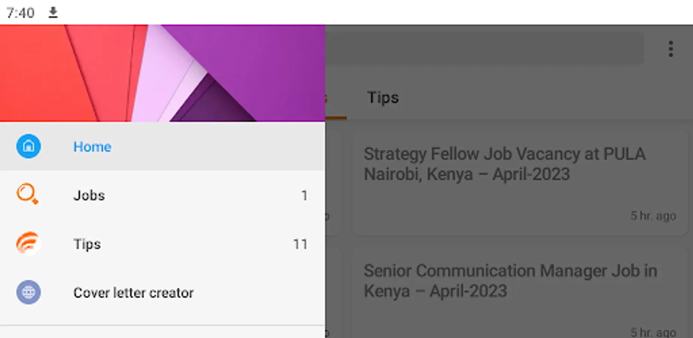Image resolution: width=693 pixels, height=338 pixels.
Task: Open the Jobs menu entry
Action: 162,195
